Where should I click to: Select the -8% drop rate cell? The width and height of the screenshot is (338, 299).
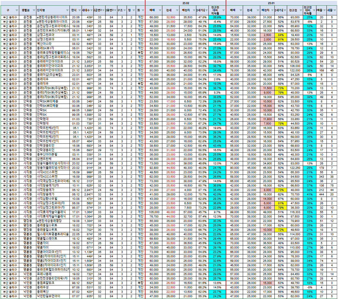tap(310, 287)
